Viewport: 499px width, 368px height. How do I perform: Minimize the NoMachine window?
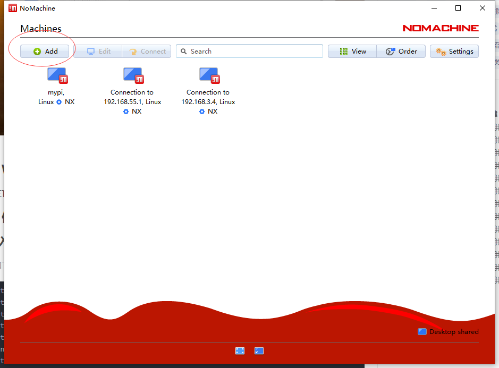434,8
